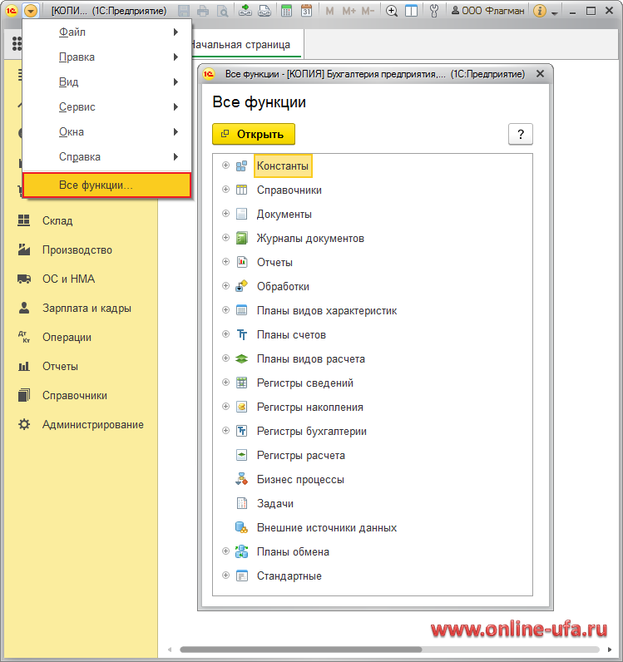Image resolution: width=623 pixels, height=662 pixels.
Task: Click the zoom magnifier icon in toolbar
Action: pyautogui.click(x=392, y=11)
